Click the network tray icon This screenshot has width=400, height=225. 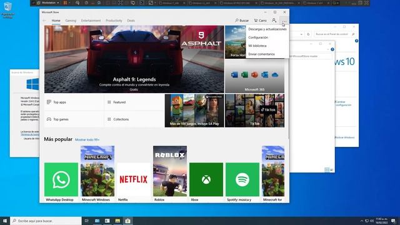point(367,221)
